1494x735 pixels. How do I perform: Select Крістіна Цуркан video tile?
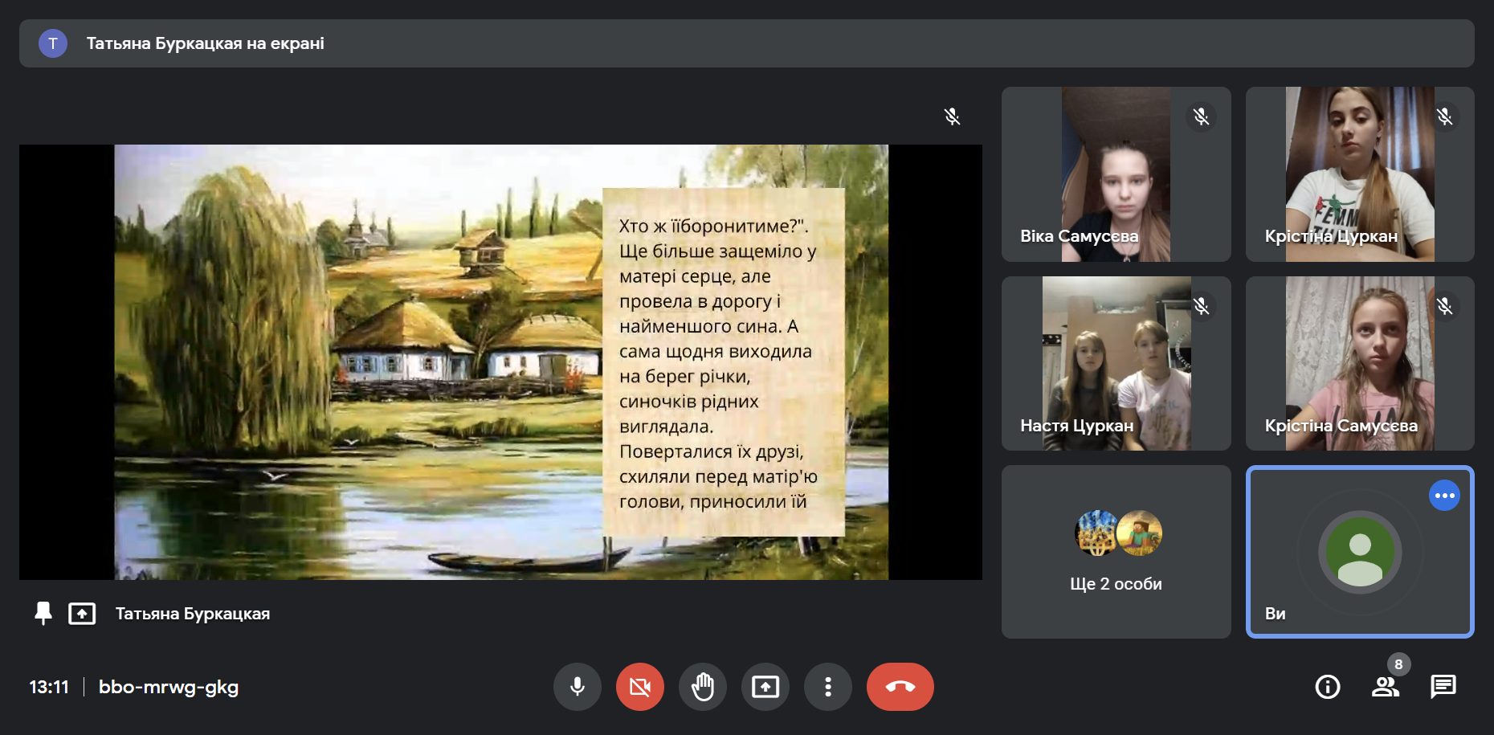tap(1360, 174)
